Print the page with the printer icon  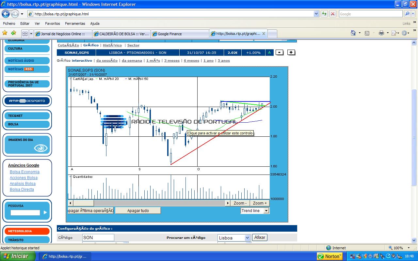(381, 33)
